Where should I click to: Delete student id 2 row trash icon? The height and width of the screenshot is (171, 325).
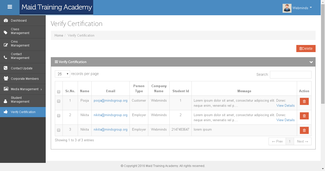point(304,116)
